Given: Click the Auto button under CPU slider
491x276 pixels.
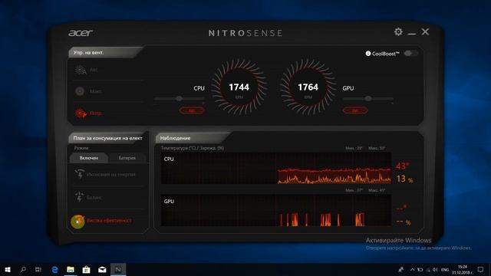Looking at the screenshot, I should point(192,110).
